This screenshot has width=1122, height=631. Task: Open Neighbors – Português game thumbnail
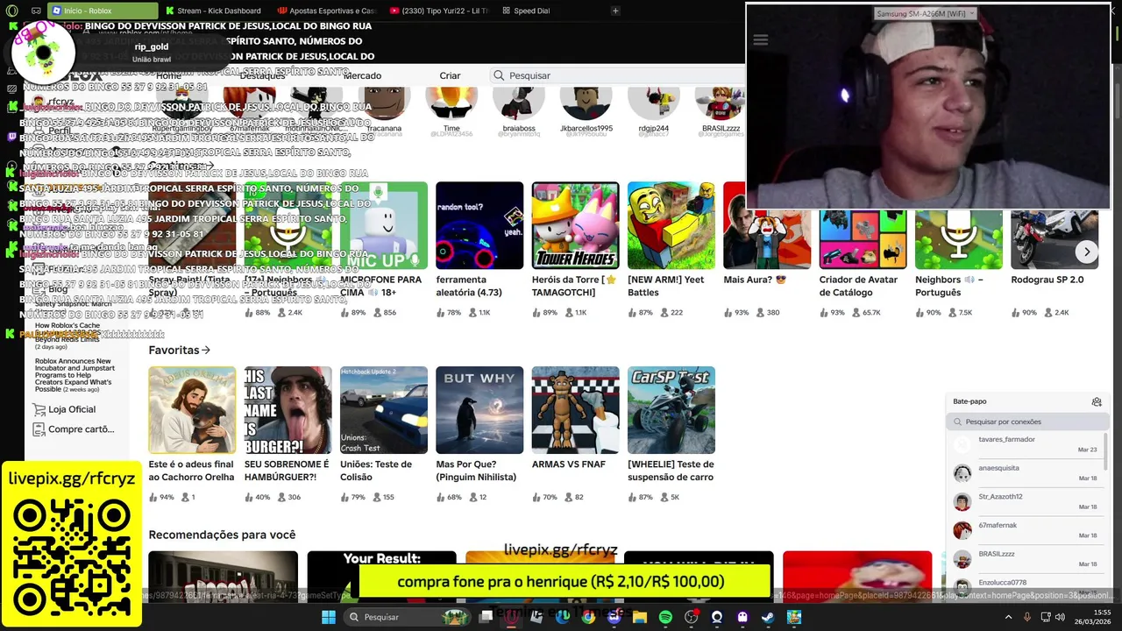[x=959, y=238]
